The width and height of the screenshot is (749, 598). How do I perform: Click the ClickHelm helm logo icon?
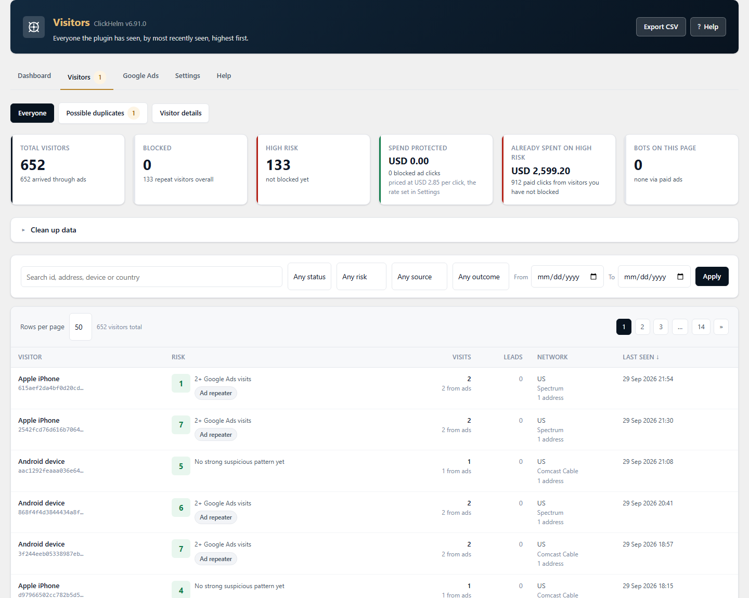34,27
